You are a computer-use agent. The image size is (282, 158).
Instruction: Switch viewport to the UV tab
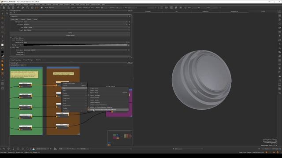(176, 11)
